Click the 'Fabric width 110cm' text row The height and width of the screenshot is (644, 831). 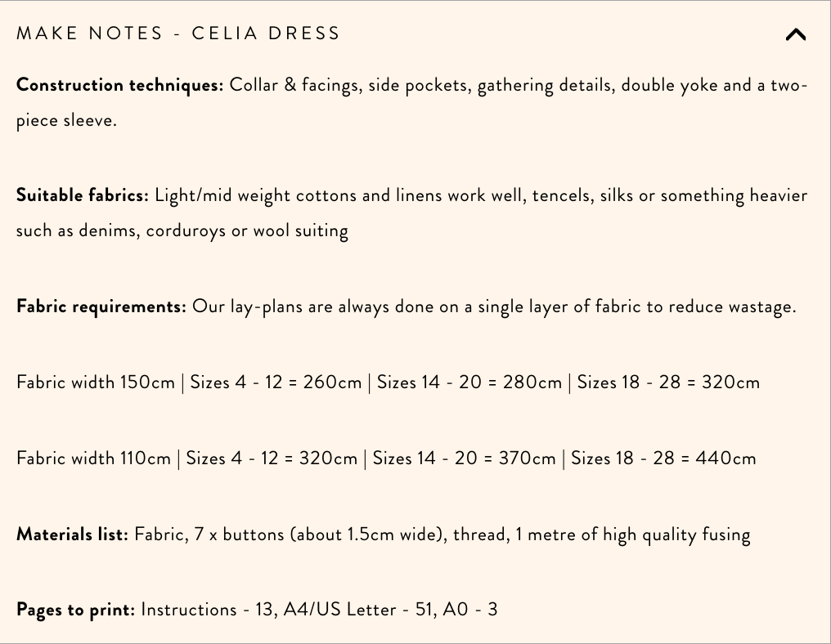(x=95, y=458)
